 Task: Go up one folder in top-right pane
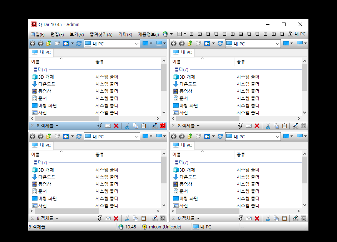click(190, 43)
